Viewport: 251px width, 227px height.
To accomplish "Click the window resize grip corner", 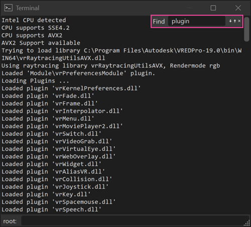I will tap(247, 223).
